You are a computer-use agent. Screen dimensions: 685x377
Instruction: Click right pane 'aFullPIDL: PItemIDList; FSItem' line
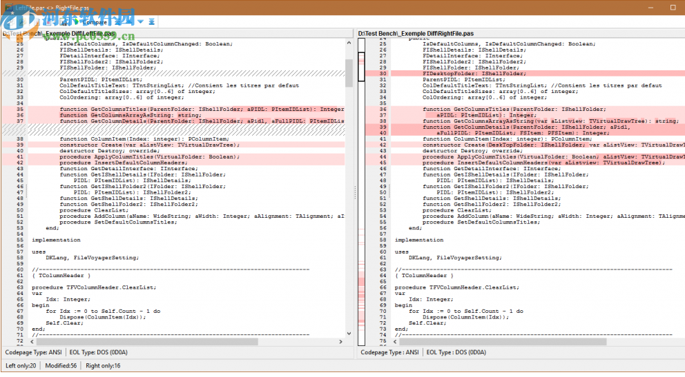523,134
